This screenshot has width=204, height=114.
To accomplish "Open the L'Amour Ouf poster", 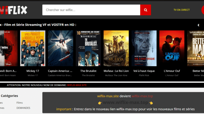I will 172,48.
